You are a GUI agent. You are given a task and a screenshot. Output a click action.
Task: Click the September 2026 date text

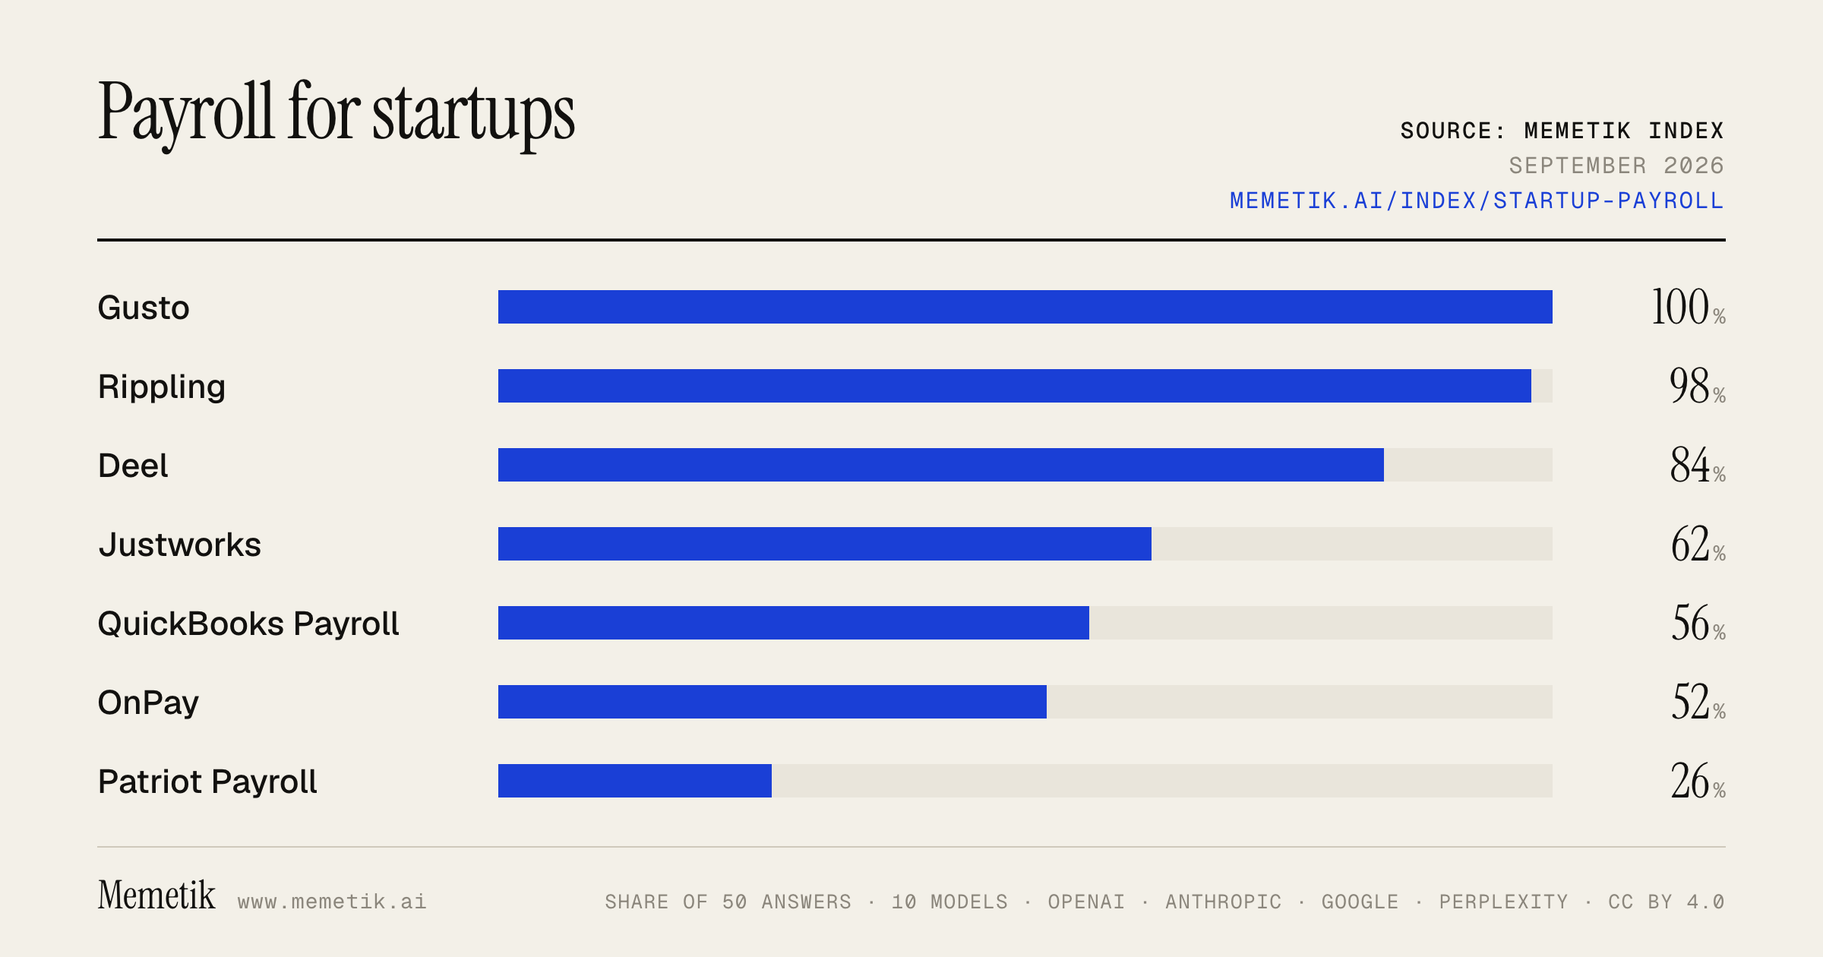click(1616, 166)
